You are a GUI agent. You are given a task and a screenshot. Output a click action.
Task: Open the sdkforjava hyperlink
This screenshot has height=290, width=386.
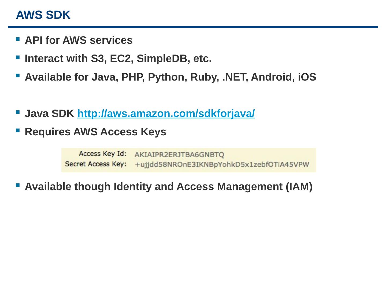point(166,114)
